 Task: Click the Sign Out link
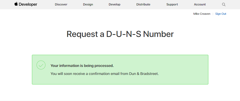221,14
